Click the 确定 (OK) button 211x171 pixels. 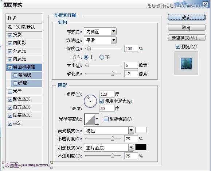tap(187, 17)
